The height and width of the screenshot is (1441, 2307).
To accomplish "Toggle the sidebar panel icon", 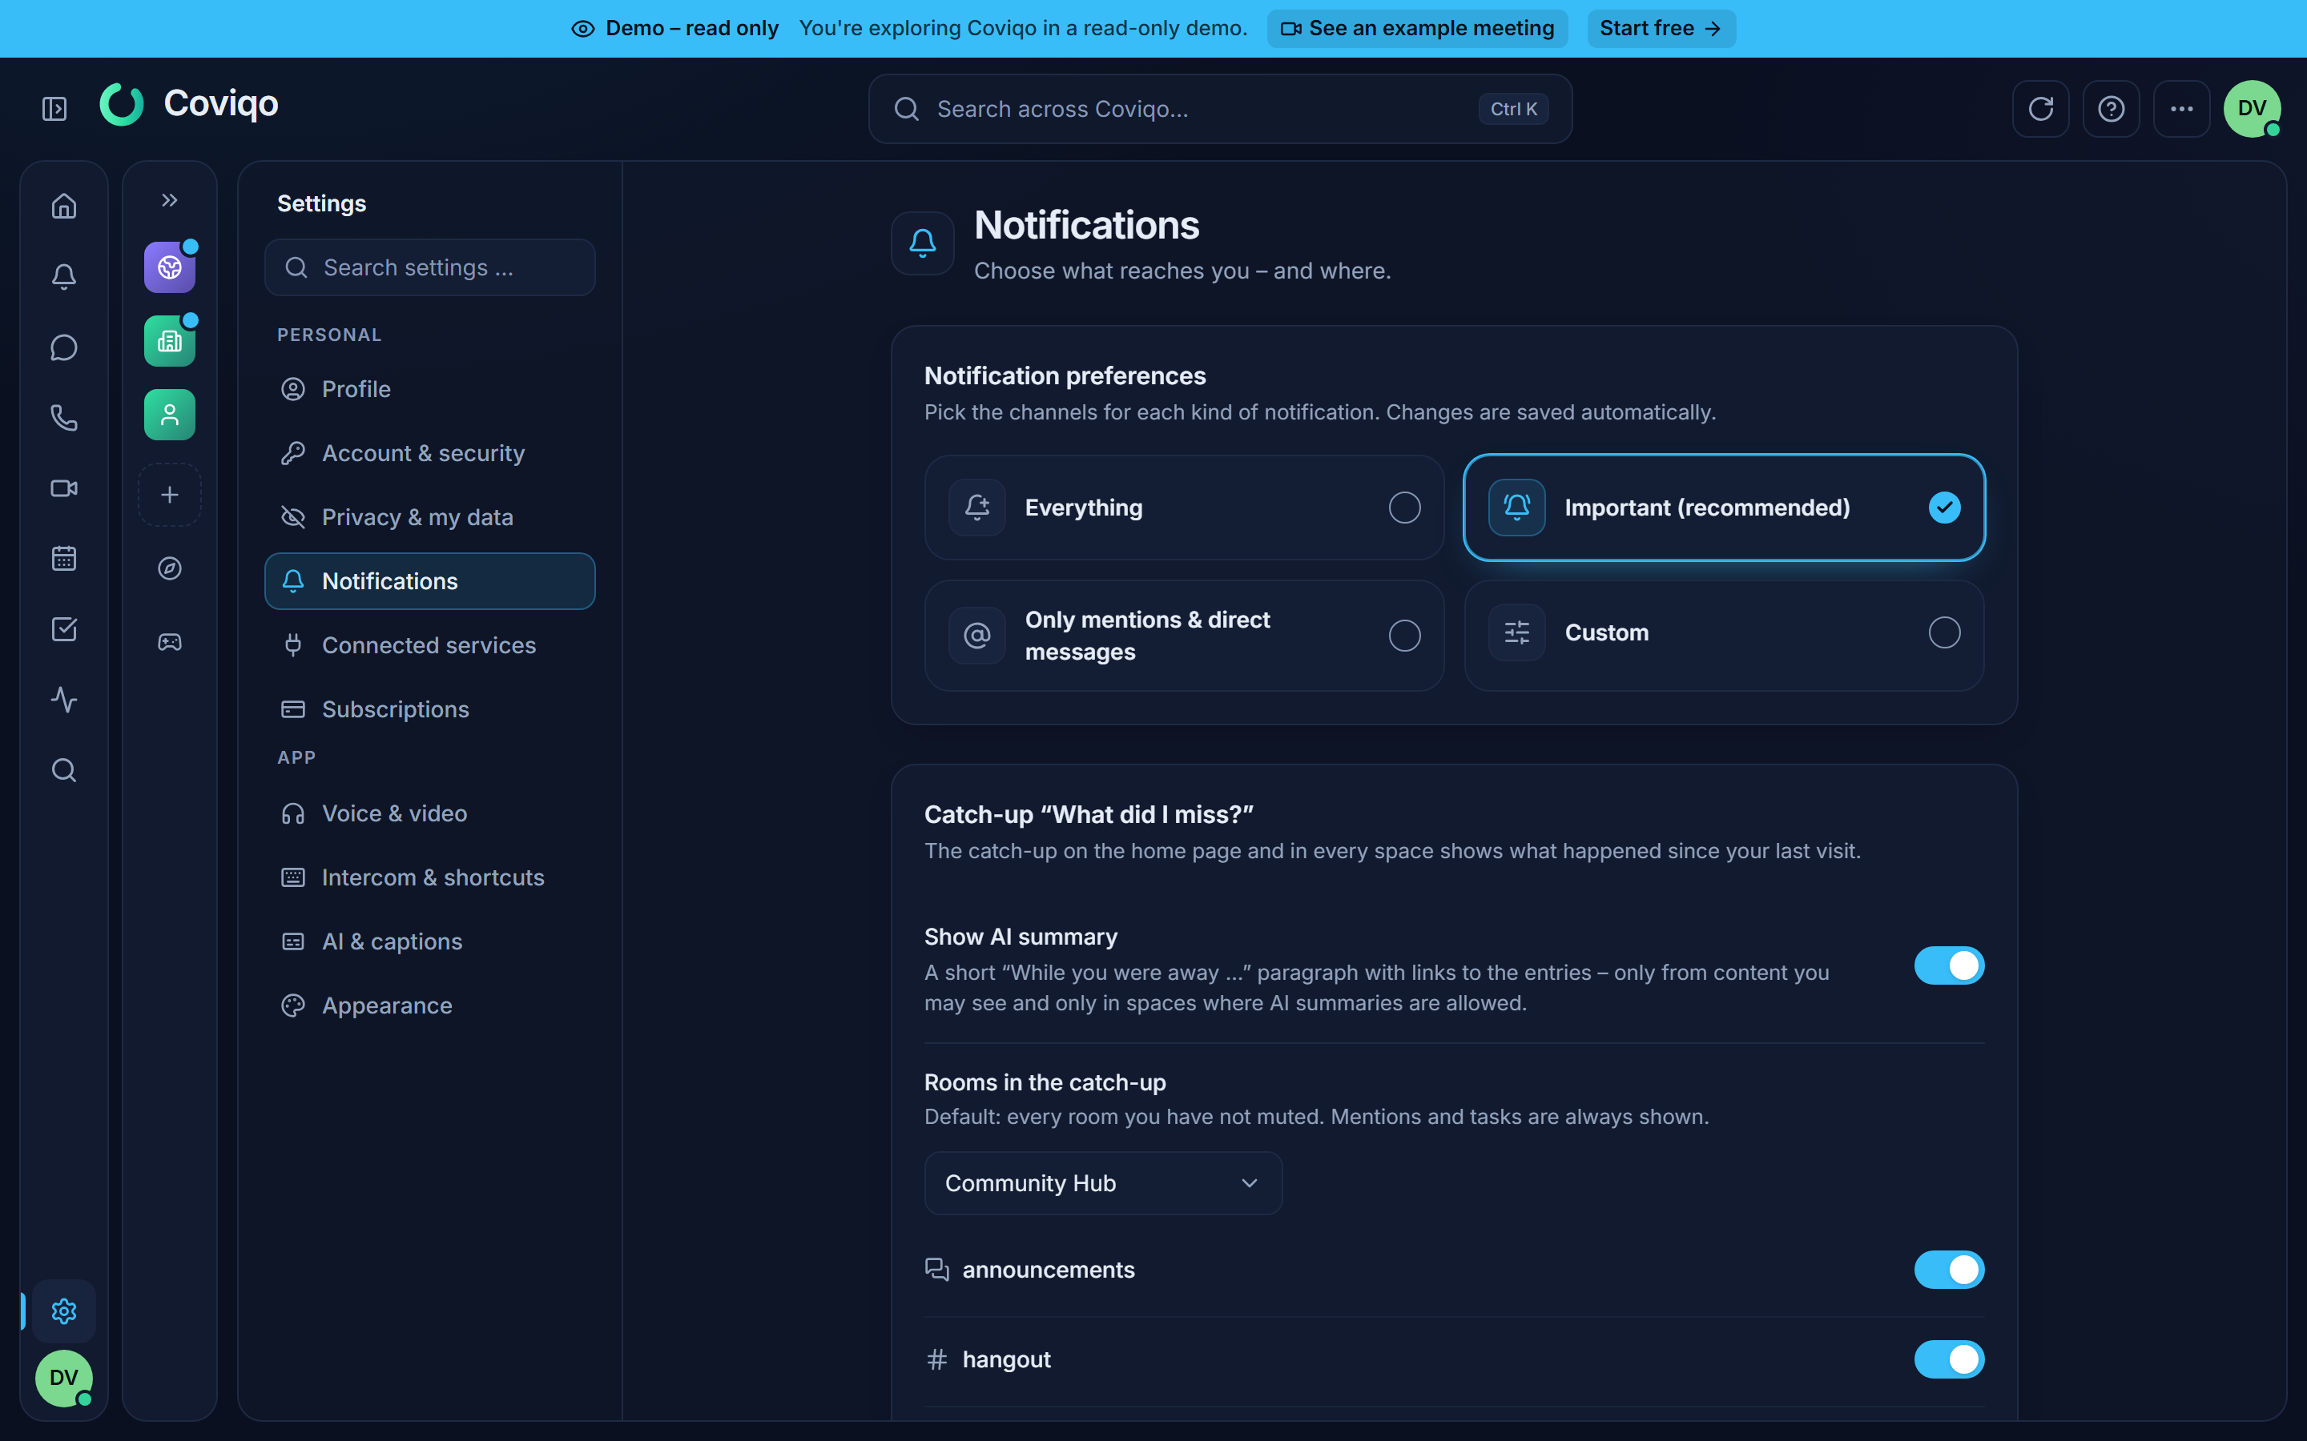I will pyautogui.click(x=54, y=109).
